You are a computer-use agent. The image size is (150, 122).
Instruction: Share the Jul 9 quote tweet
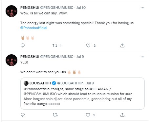point(122,115)
